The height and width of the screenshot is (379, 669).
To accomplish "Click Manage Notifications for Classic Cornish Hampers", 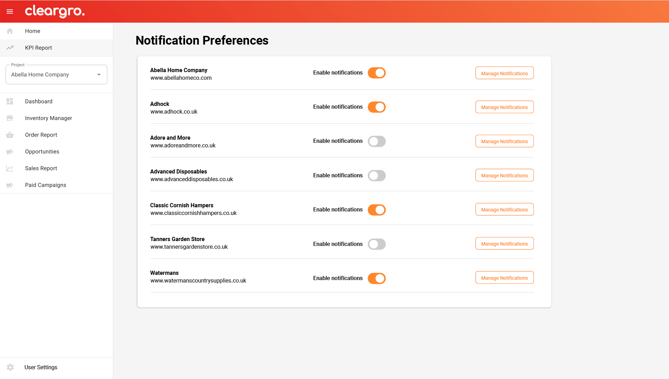I will coord(504,209).
